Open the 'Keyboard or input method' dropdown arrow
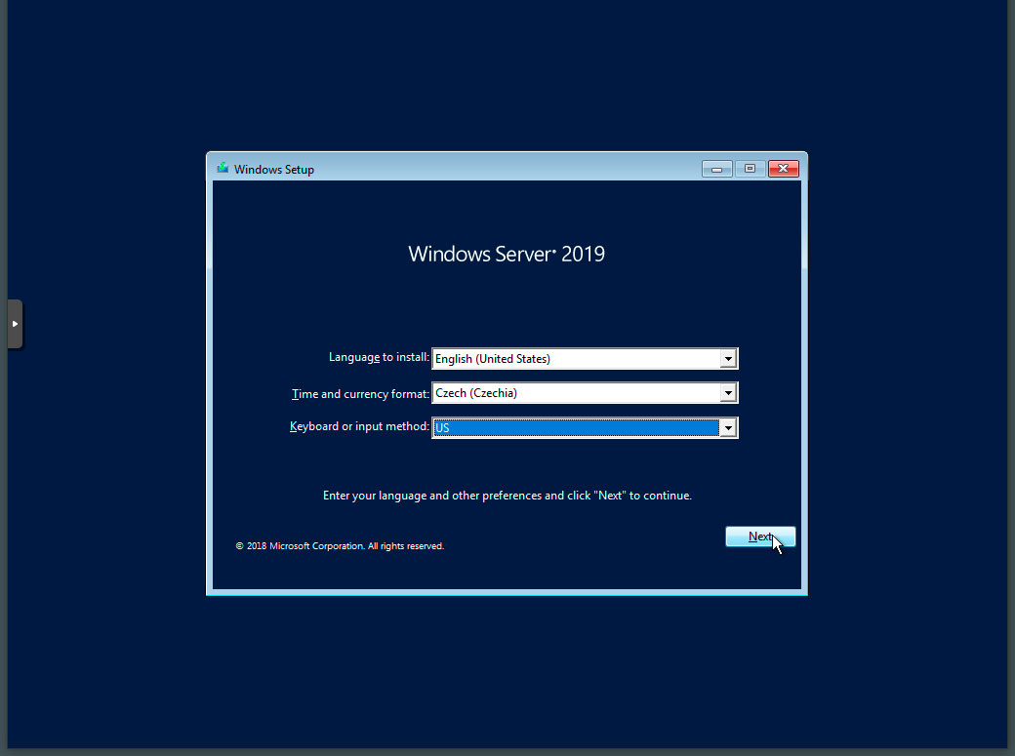 [x=728, y=427]
